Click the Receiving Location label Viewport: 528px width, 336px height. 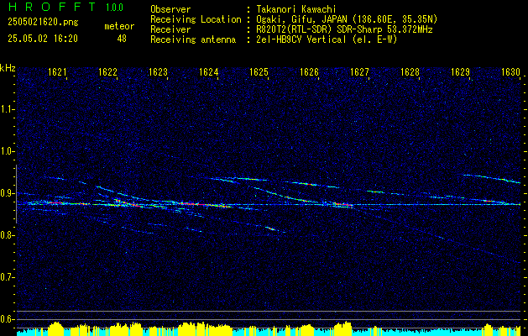[x=196, y=19]
